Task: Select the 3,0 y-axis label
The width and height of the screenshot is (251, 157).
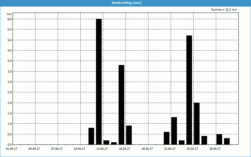Action: coord(9,82)
